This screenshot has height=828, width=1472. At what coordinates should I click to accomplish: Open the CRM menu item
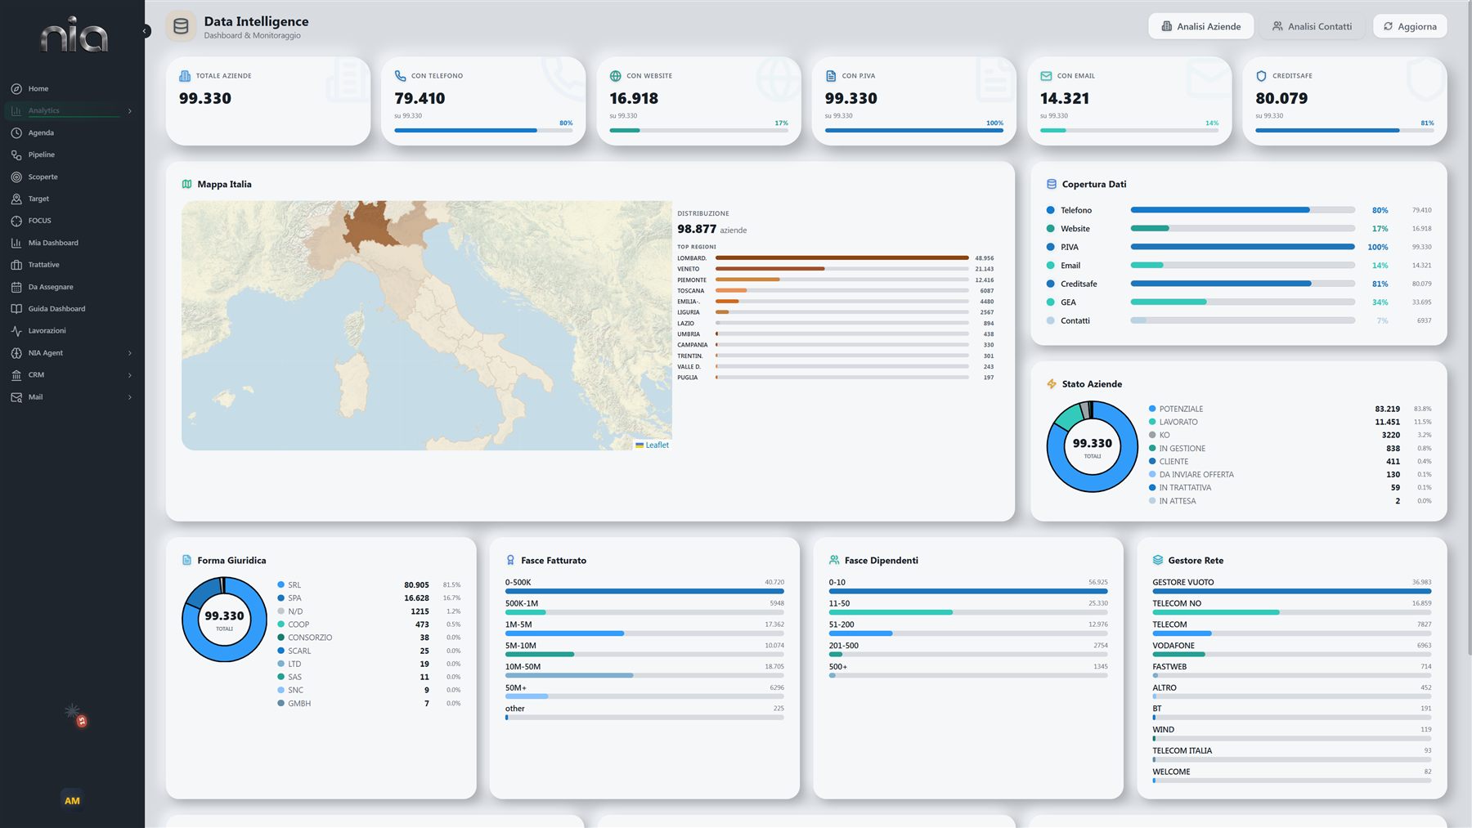pos(71,375)
